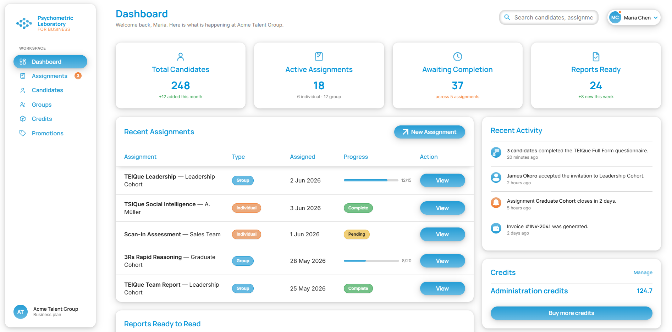Click the Candidates person icon in sidebar
The height and width of the screenshot is (332, 672).
[x=23, y=90]
